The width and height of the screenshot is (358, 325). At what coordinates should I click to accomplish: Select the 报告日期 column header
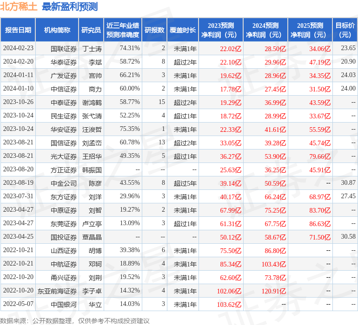click(x=18, y=30)
